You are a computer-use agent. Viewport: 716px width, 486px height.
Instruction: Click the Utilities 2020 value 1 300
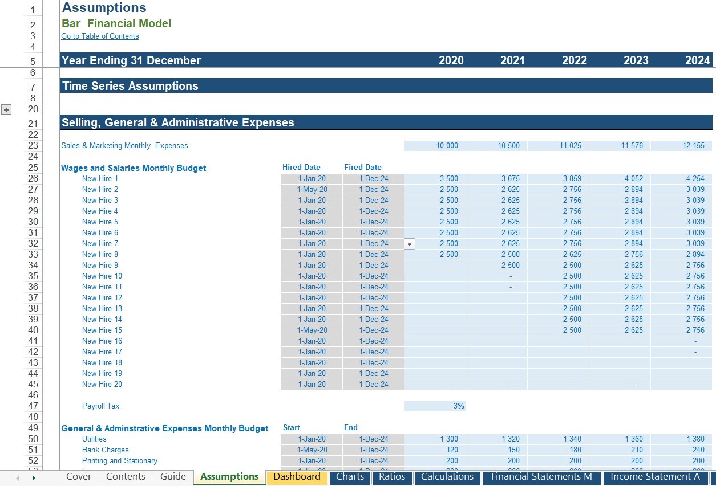click(x=435, y=439)
